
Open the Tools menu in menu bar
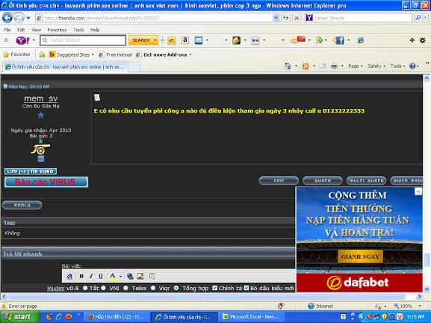78,30
